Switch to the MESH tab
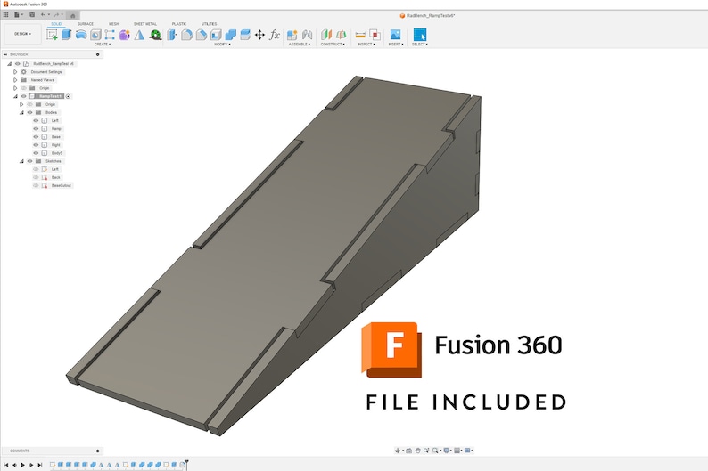This screenshot has height=471, width=708. point(114,24)
